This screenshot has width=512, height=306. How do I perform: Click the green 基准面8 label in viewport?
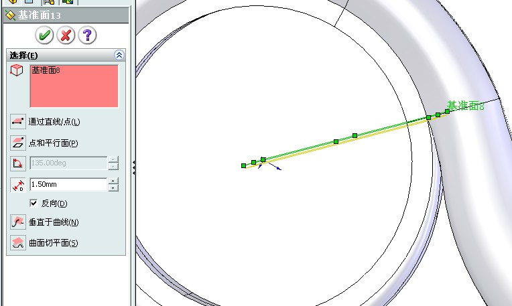coord(465,106)
